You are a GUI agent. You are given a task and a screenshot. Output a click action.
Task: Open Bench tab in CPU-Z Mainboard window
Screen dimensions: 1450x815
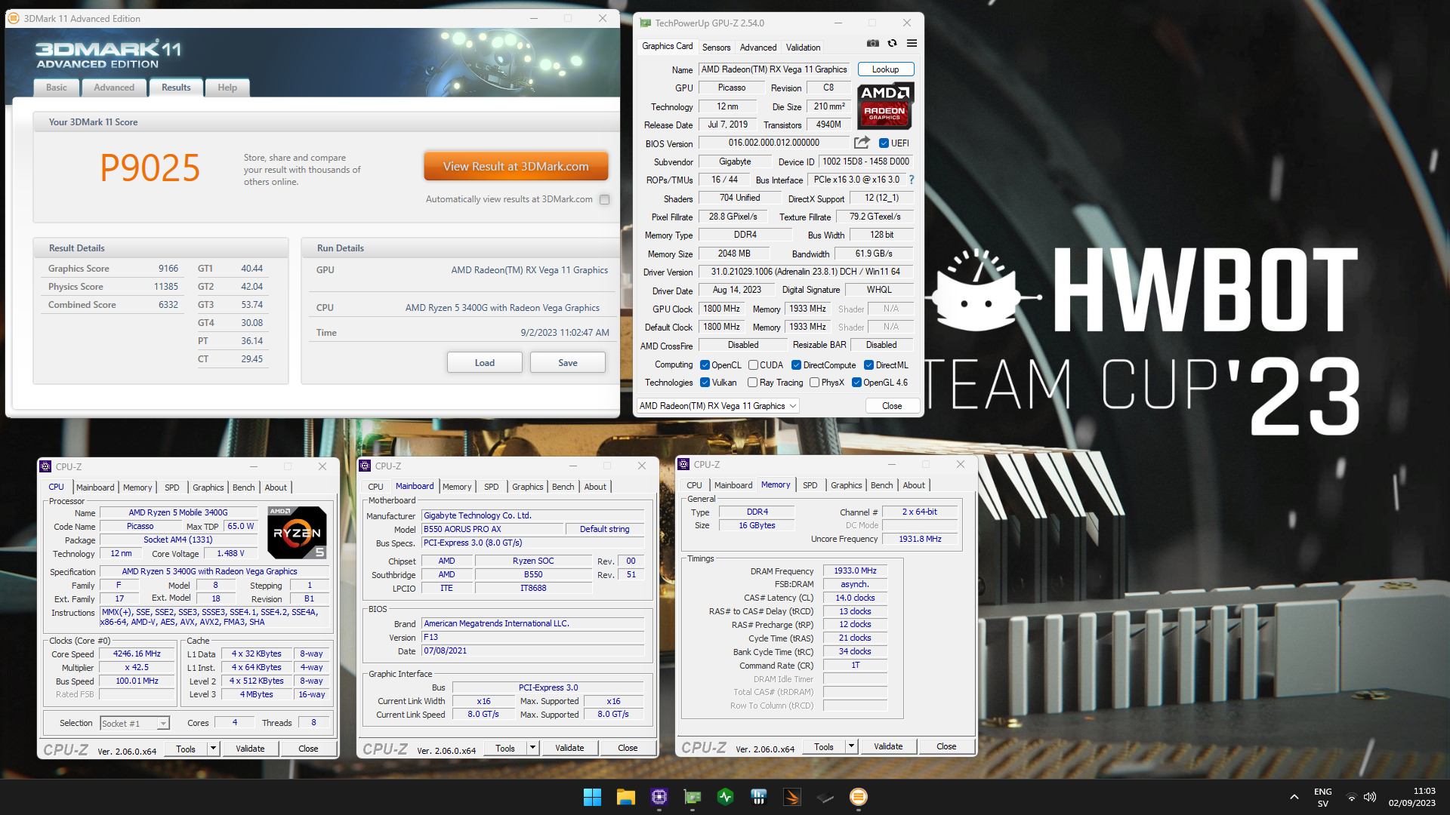click(563, 487)
